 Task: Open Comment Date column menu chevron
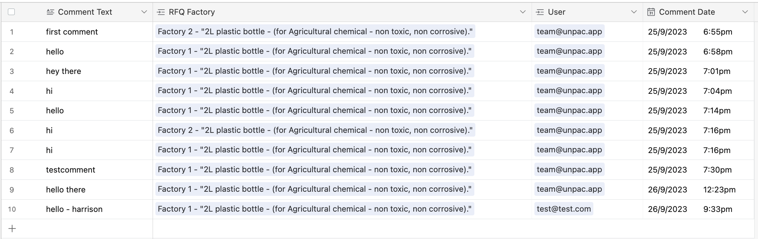pyautogui.click(x=745, y=12)
